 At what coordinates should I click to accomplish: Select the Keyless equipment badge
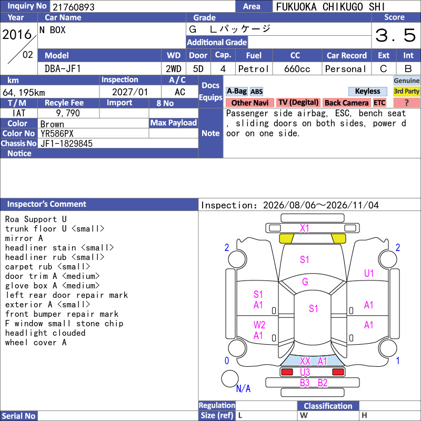(x=367, y=91)
